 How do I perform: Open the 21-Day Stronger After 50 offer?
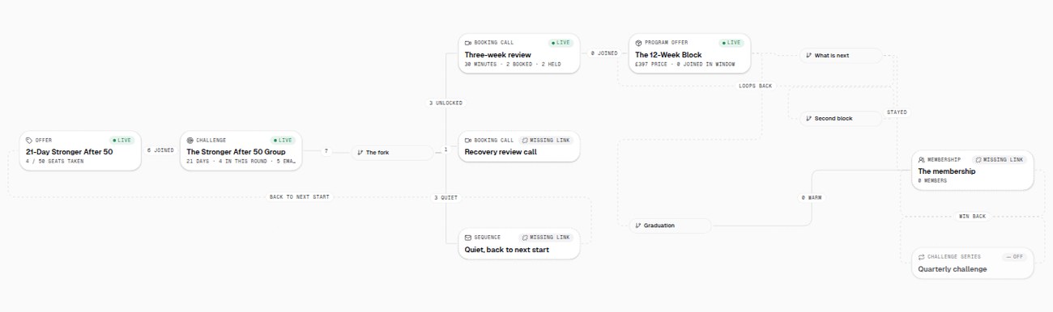click(70, 151)
